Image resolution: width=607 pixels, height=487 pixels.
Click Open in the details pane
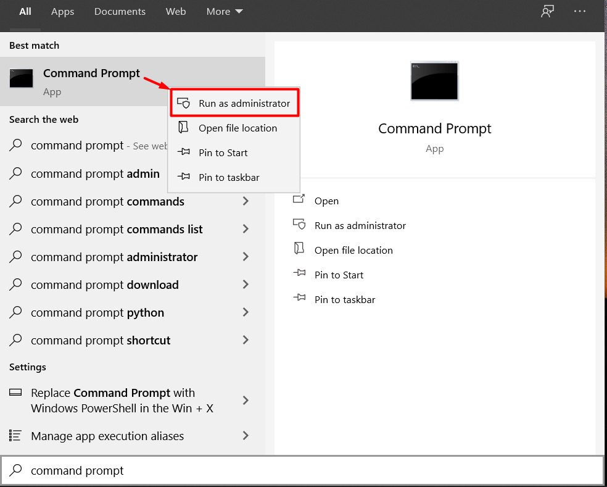(x=326, y=201)
